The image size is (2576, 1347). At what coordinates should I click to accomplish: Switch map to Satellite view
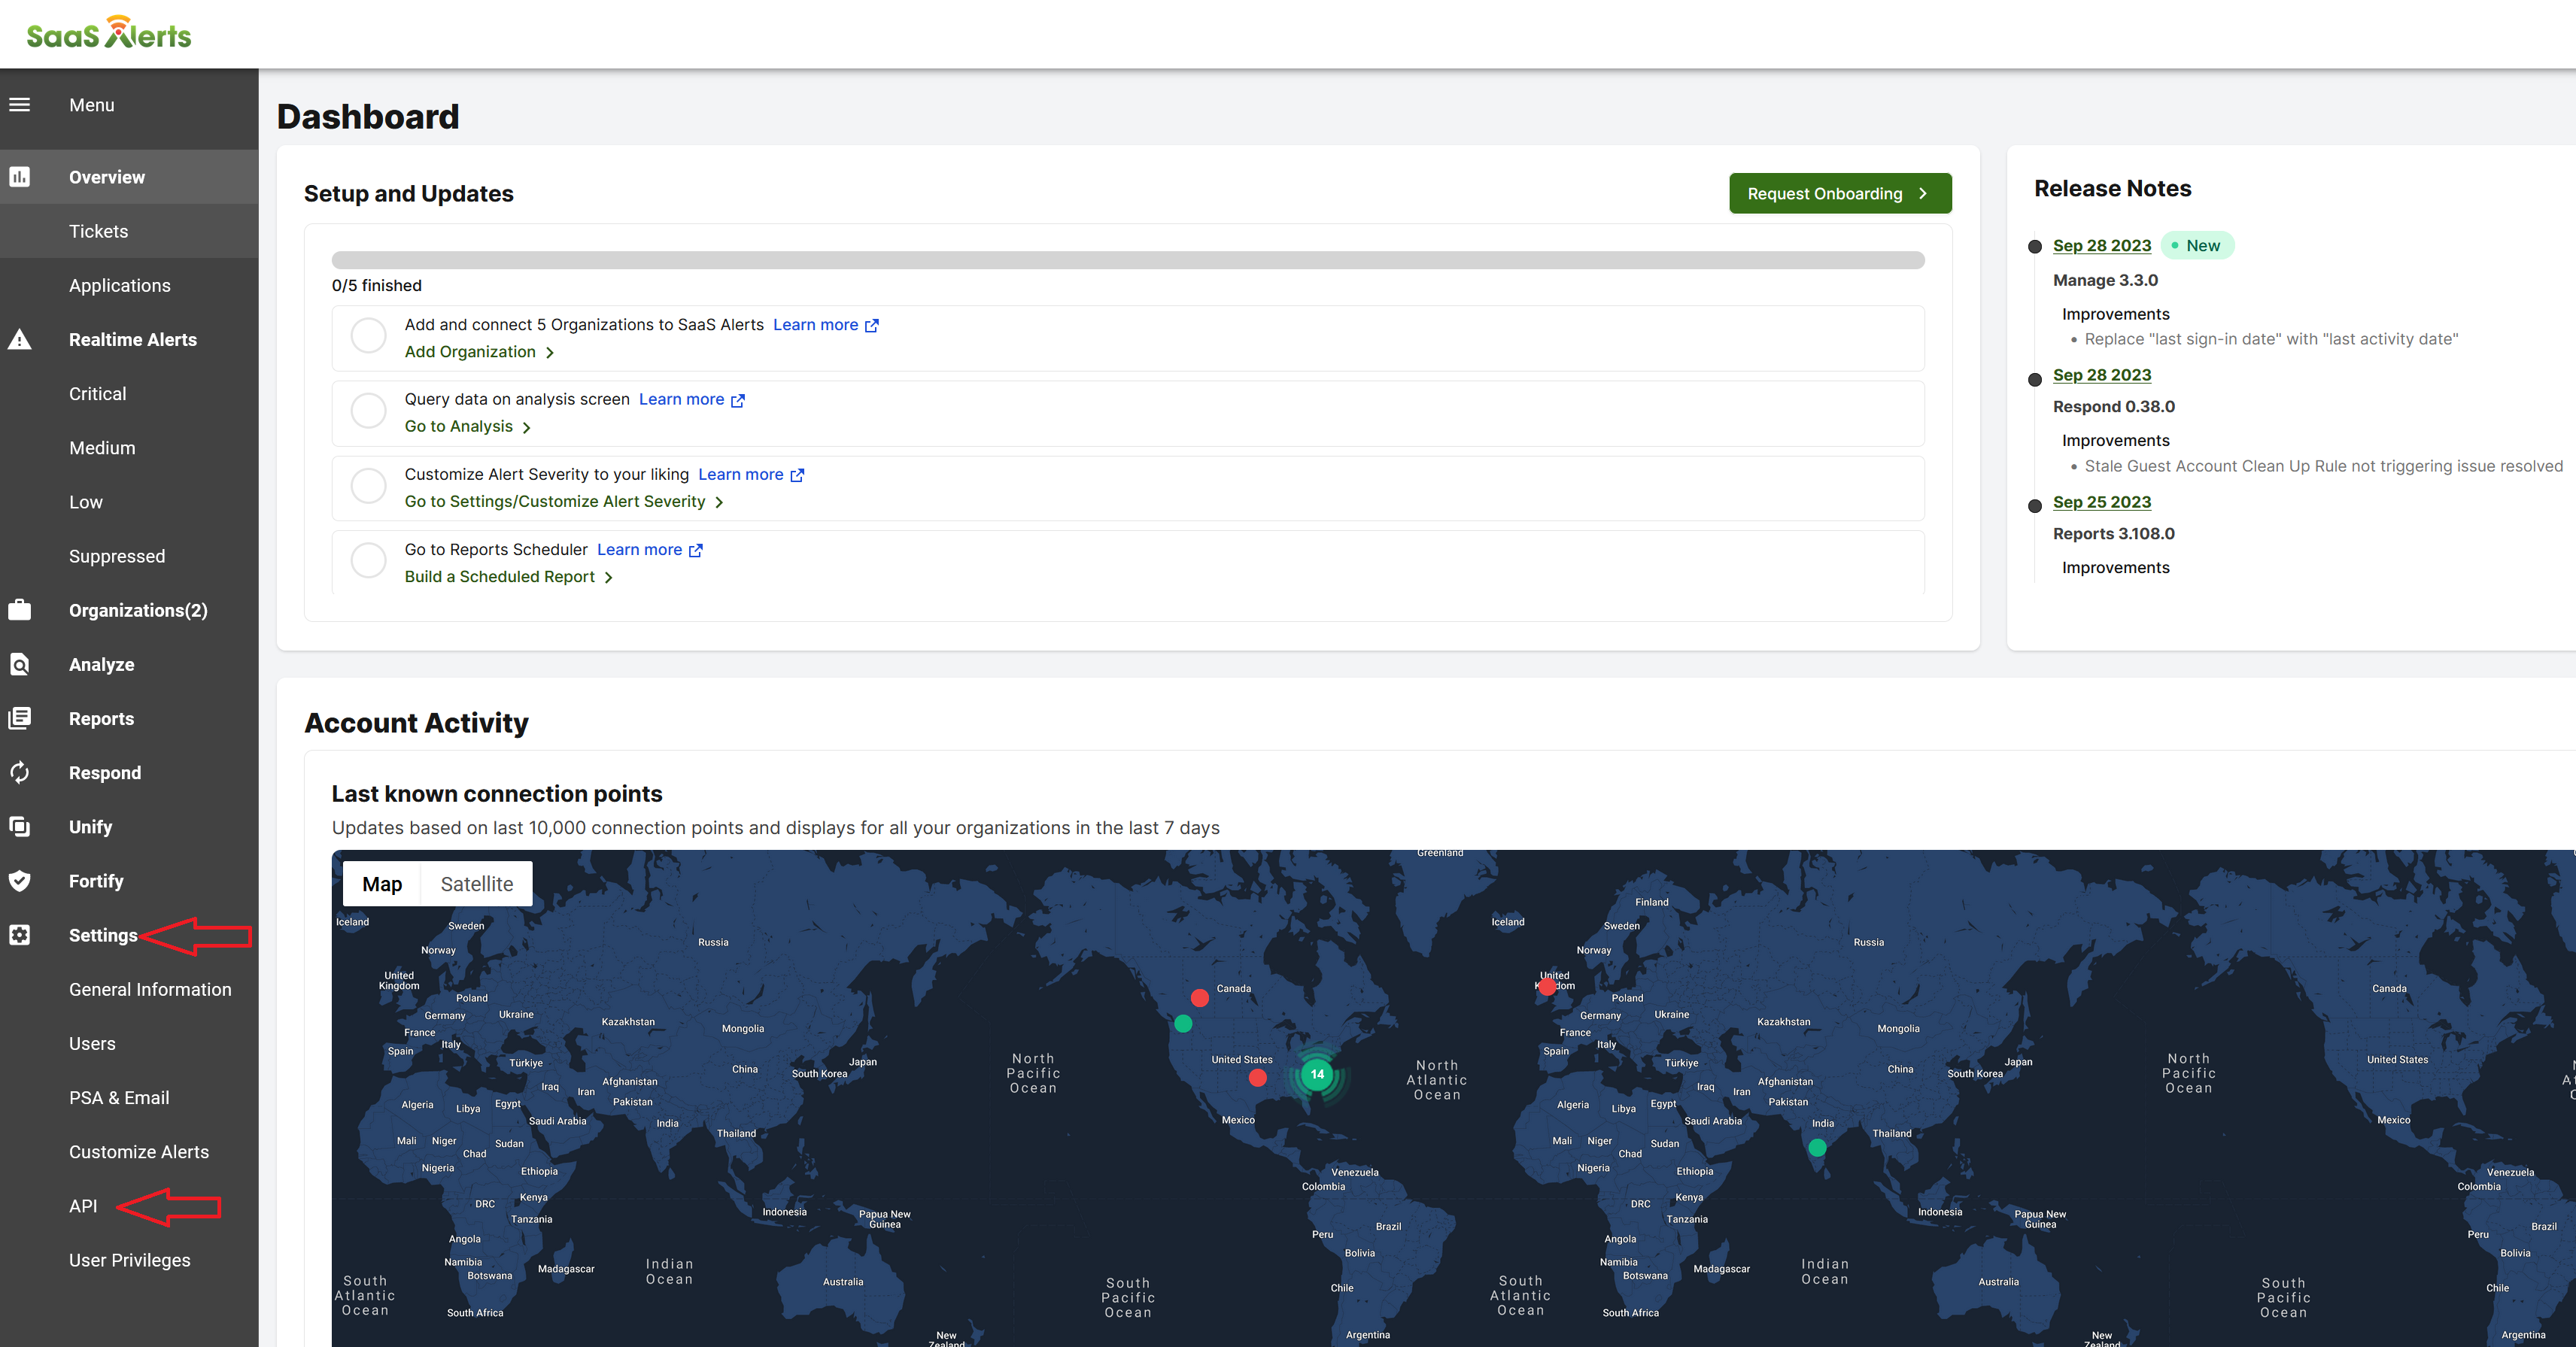[x=477, y=884]
